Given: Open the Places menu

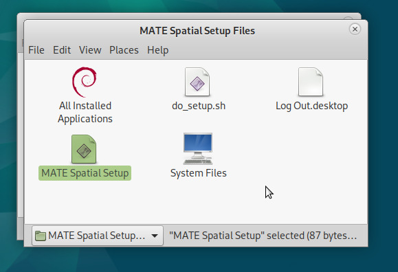Looking at the screenshot, I should coord(124,50).
